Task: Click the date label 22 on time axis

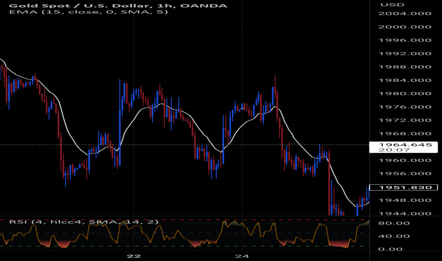Action: 134,256
